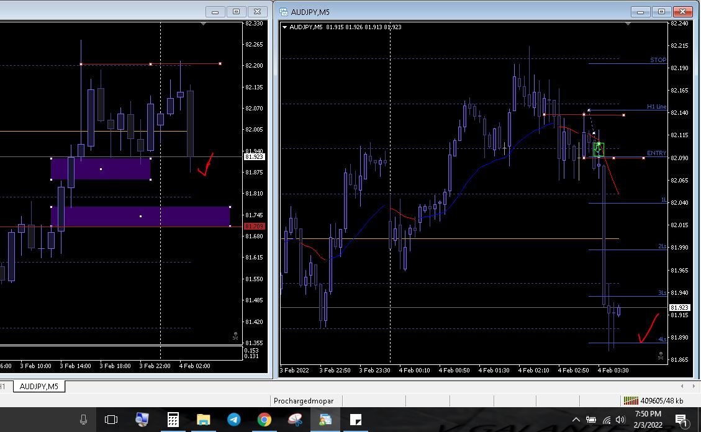Open Task View from the taskbar
701x432 pixels.
(111, 420)
